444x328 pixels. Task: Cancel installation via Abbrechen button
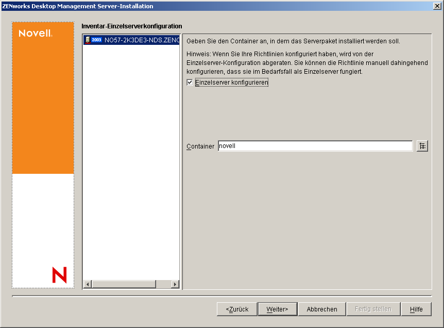click(x=322, y=309)
